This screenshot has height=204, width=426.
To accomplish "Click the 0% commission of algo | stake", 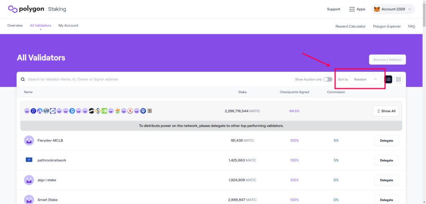I will (336, 180).
